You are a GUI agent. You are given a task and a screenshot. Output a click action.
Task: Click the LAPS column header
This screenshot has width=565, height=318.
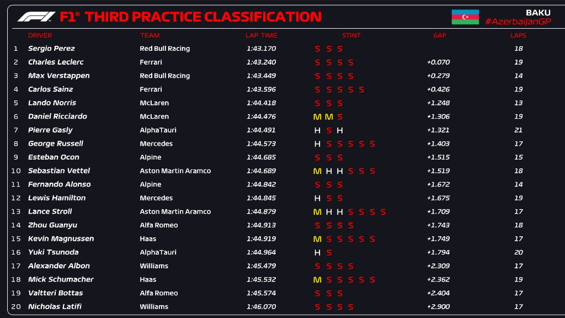click(519, 35)
